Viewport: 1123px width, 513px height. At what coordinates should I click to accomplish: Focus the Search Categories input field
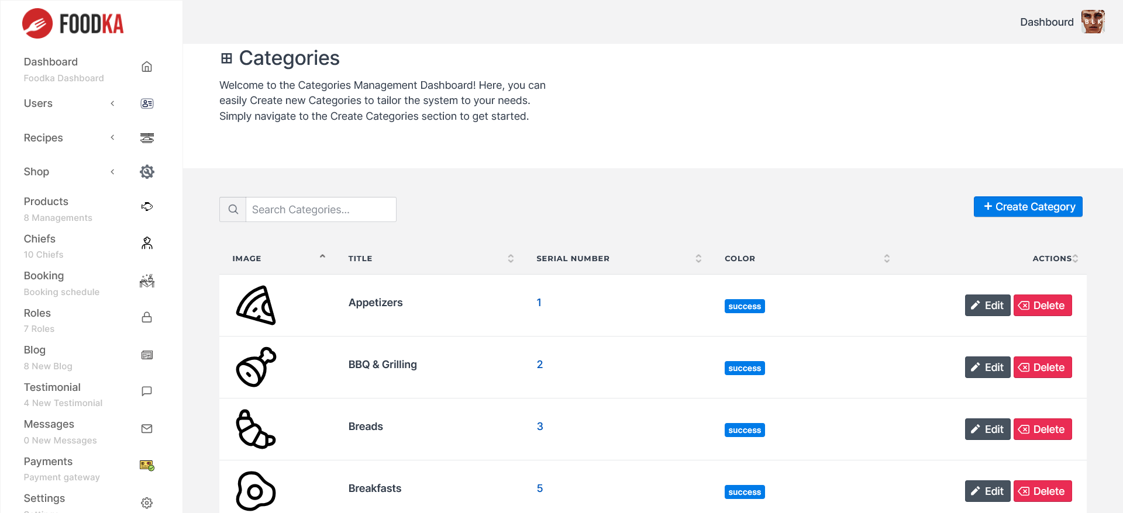coord(321,210)
